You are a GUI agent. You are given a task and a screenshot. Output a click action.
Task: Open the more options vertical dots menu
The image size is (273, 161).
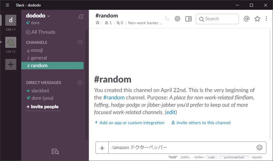(267, 19)
